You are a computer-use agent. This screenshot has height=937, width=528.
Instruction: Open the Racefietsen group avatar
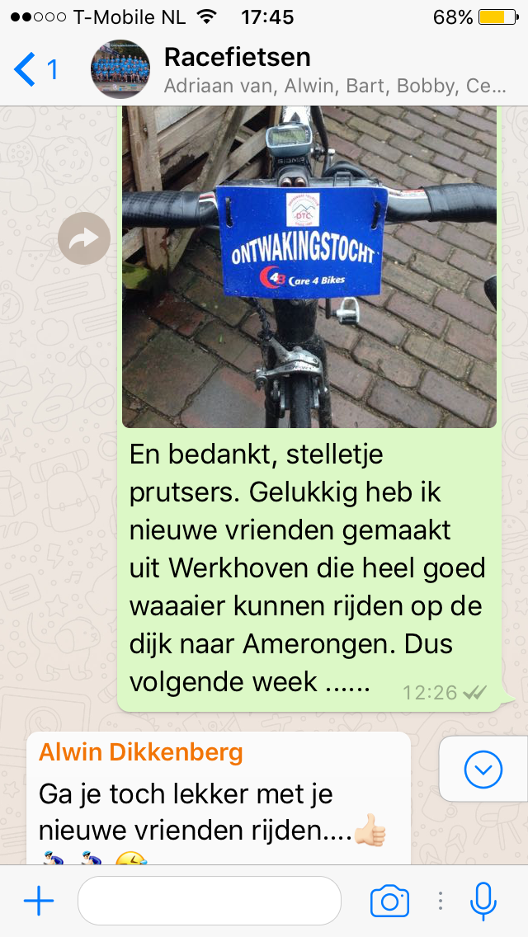click(x=120, y=69)
